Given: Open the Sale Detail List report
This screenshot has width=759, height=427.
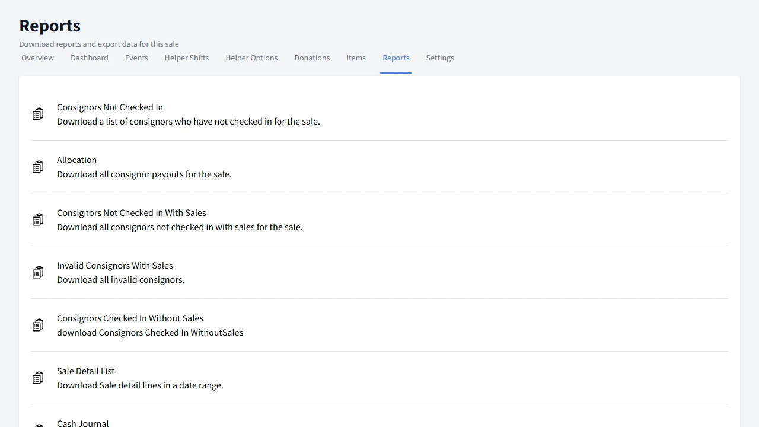Looking at the screenshot, I should click(85, 371).
